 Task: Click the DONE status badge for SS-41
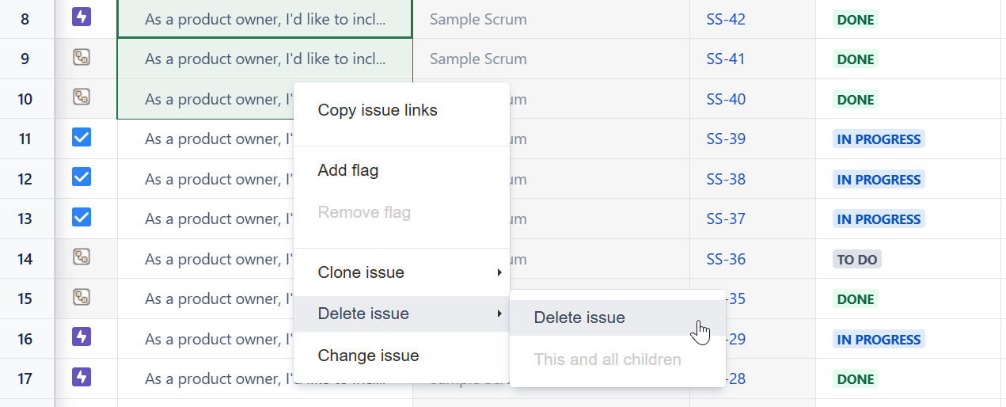(856, 59)
